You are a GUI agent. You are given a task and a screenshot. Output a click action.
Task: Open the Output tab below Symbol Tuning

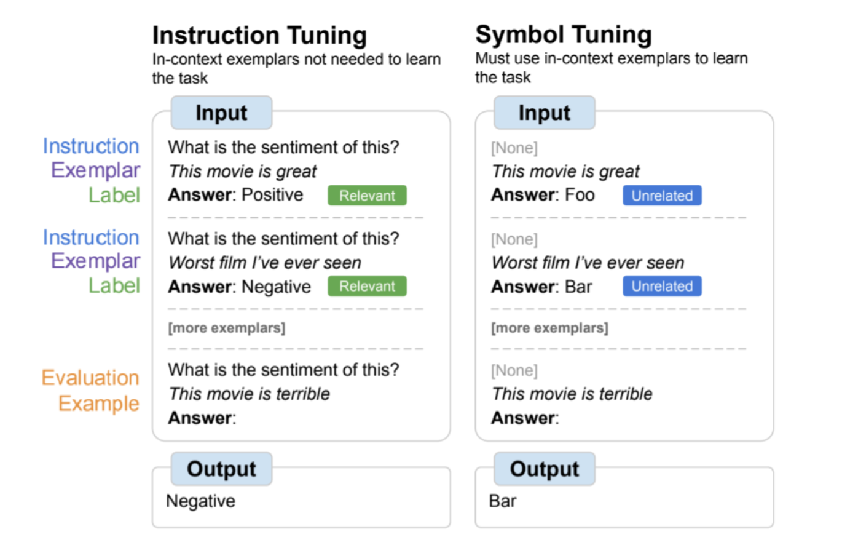point(544,469)
